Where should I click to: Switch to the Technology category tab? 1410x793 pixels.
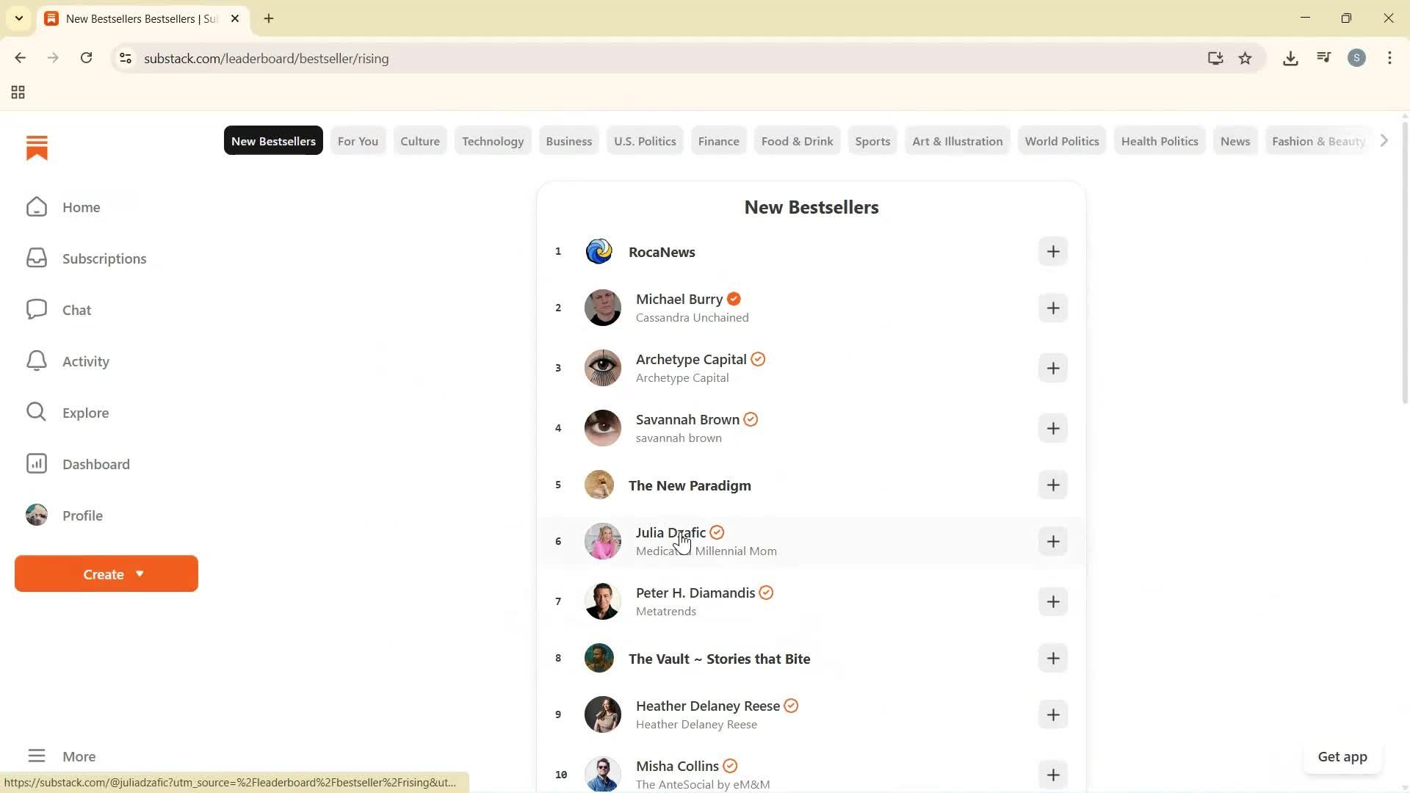tap(493, 140)
